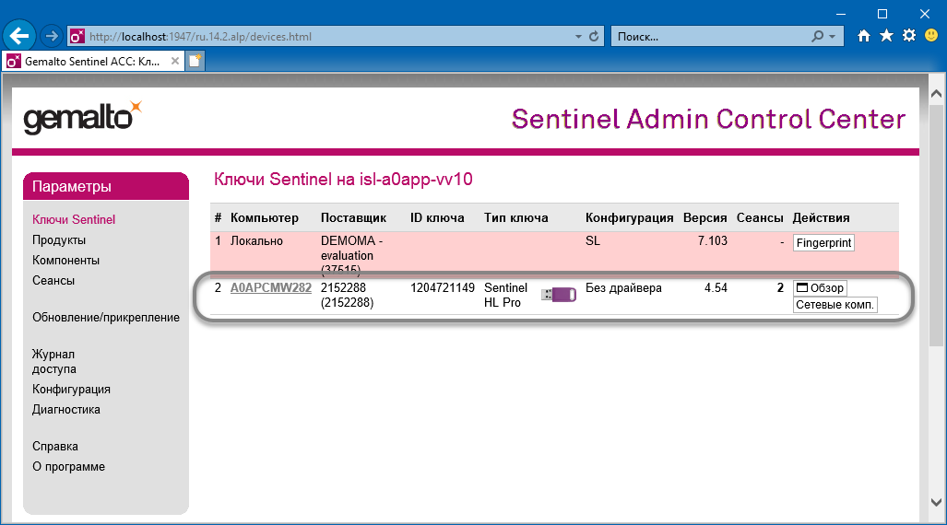Click the vendor value 2152288 (2152288)
Screen dimensions: 947x525
tap(348, 295)
